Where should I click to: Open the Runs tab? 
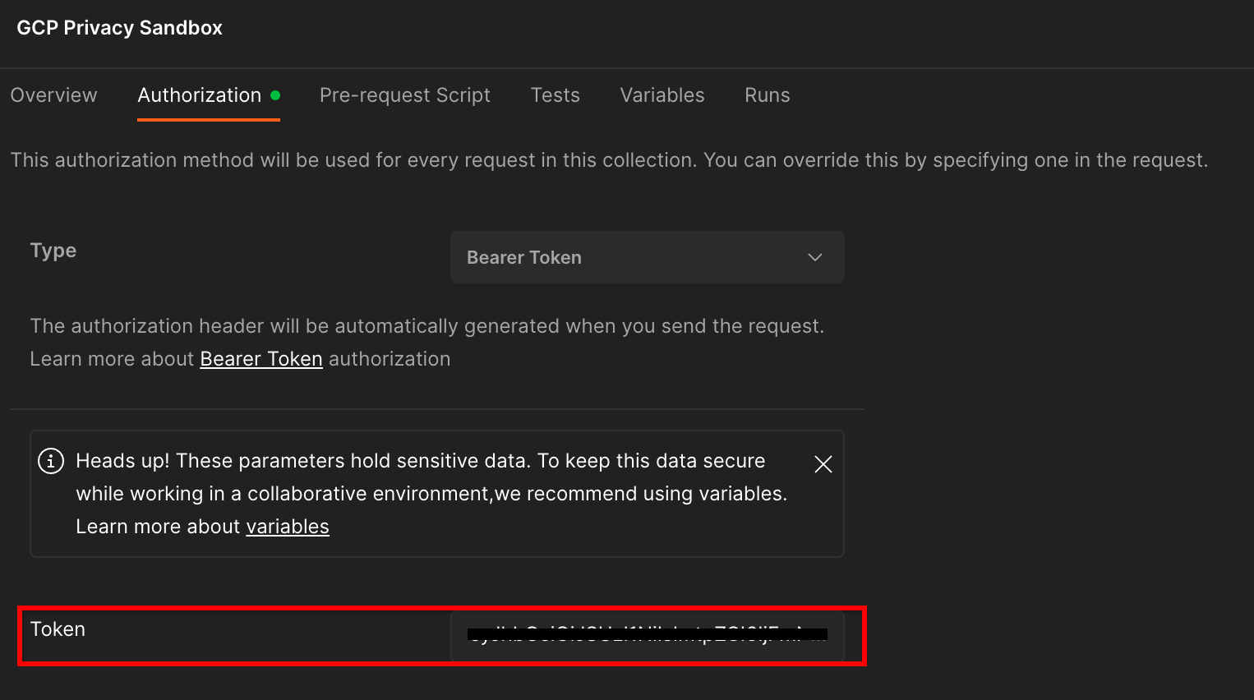point(766,95)
